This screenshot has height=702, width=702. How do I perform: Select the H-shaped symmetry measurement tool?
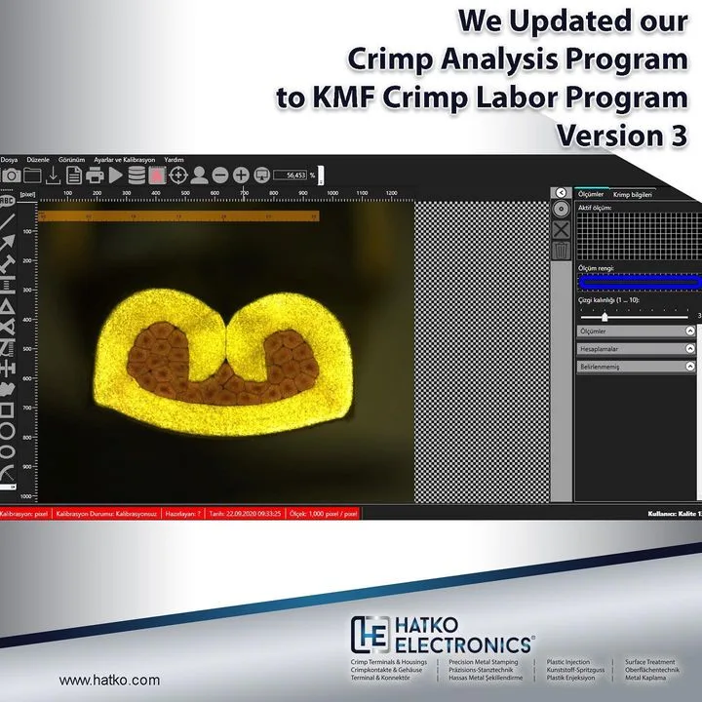[x=7, y=369]
